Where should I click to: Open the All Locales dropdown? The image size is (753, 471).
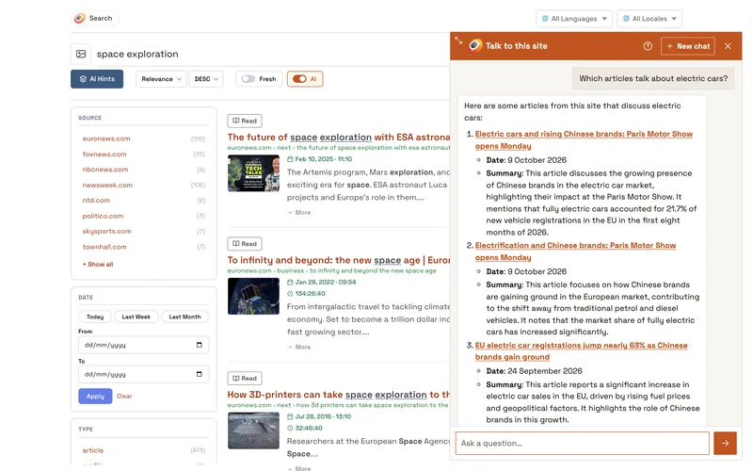[x=649, y=19]
